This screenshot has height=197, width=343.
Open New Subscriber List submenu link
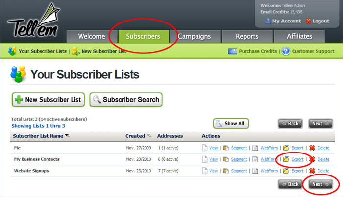[104, 51]
